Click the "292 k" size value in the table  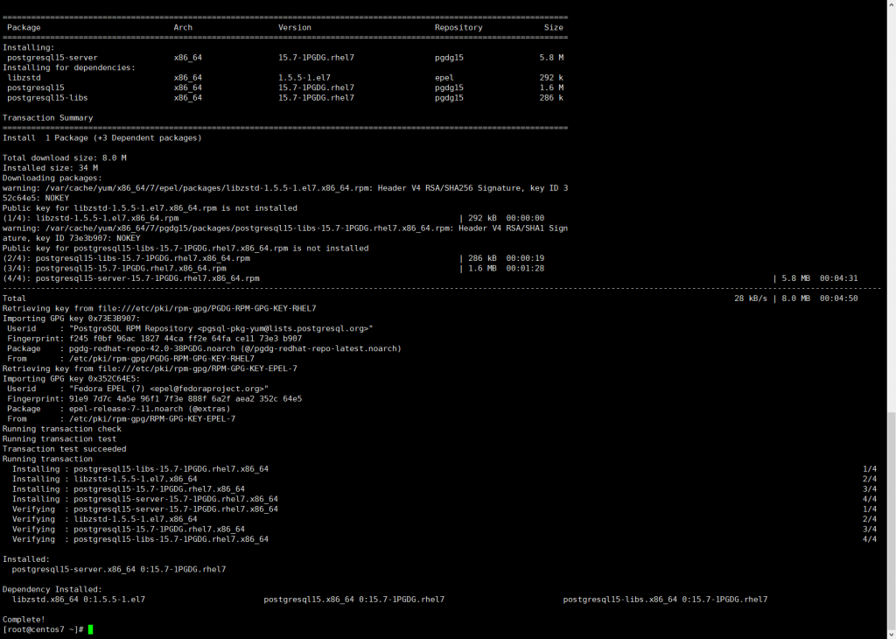point(551,78)
